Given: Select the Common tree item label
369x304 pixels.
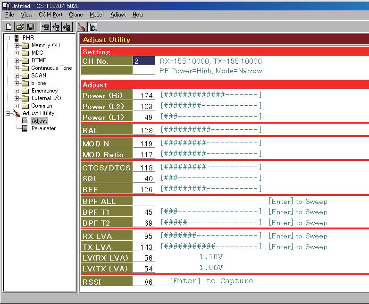Looking at the screenshot, I should click(42, 106).
